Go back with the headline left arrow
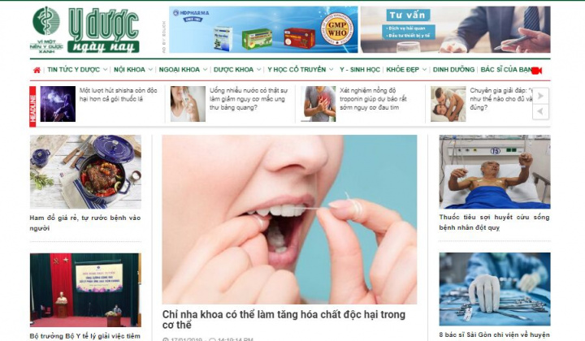Image resolution: width=585 pixels, height=341 pixels. (540, 111)
